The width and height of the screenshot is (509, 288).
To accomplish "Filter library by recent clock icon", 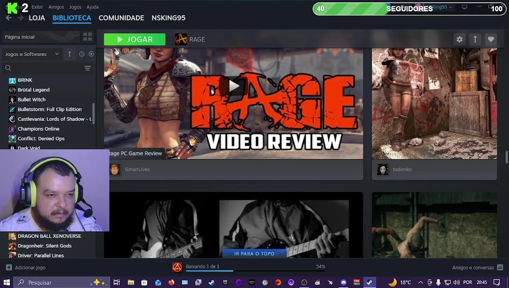I will click(82, 54).
